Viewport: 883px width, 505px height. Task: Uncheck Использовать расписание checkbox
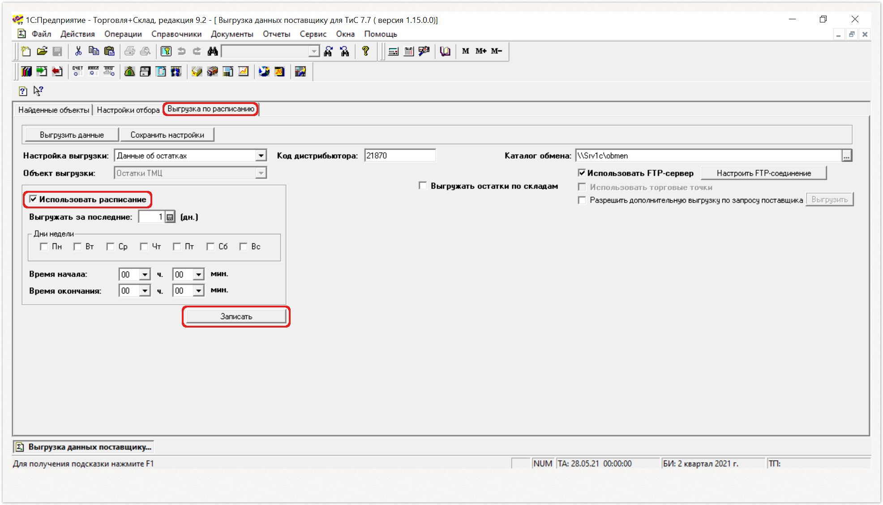[33, 199]
